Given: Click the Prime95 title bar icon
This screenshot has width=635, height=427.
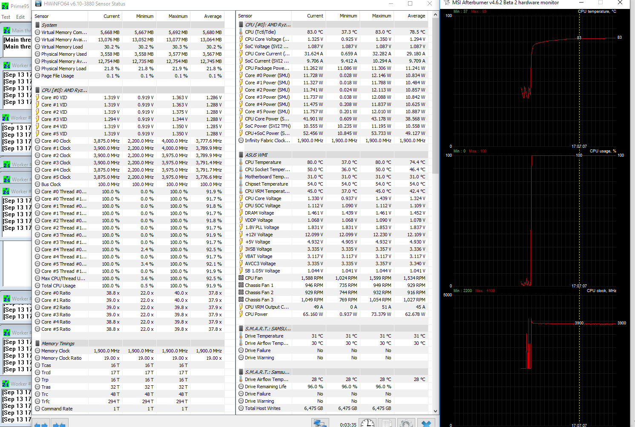Looking at the screenshot, I should pos(5,6).
